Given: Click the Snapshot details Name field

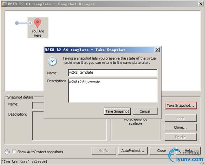Looking at the screenshot, I should pos(38,105).
